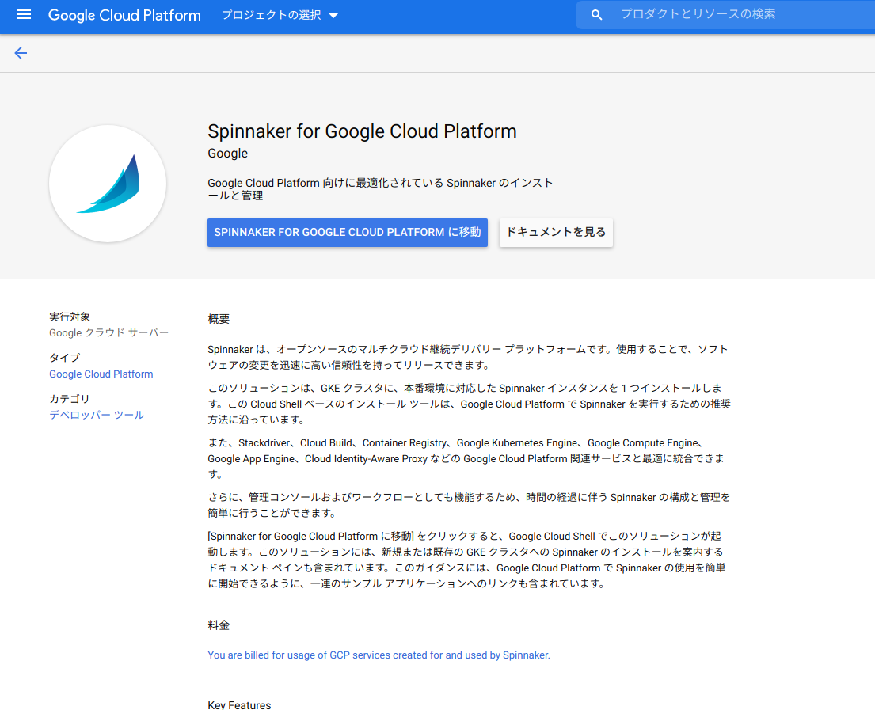Click the back arrow to go back
Screen dimensions: 875x710
pyautogui.click(x=20, y=53)
